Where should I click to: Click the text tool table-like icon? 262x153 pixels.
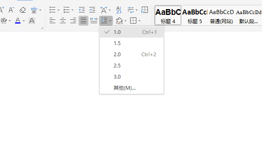(145, 10)
